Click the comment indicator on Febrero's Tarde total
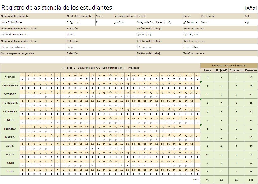 (201, 125)
